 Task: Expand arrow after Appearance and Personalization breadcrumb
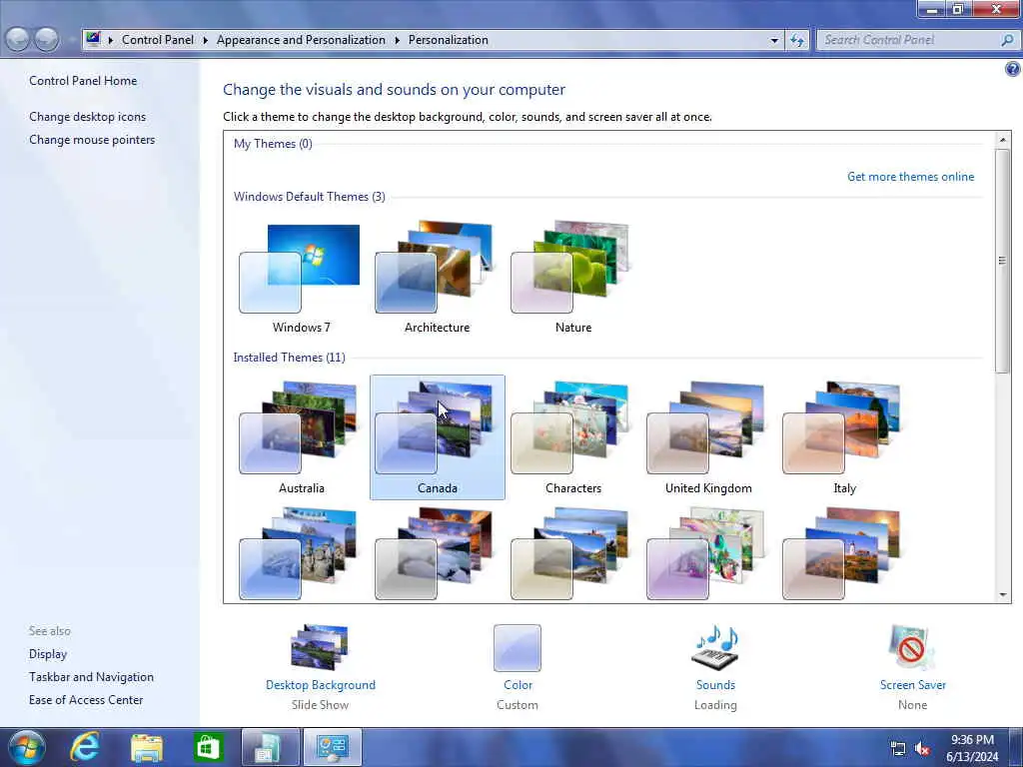pos(397,40)
